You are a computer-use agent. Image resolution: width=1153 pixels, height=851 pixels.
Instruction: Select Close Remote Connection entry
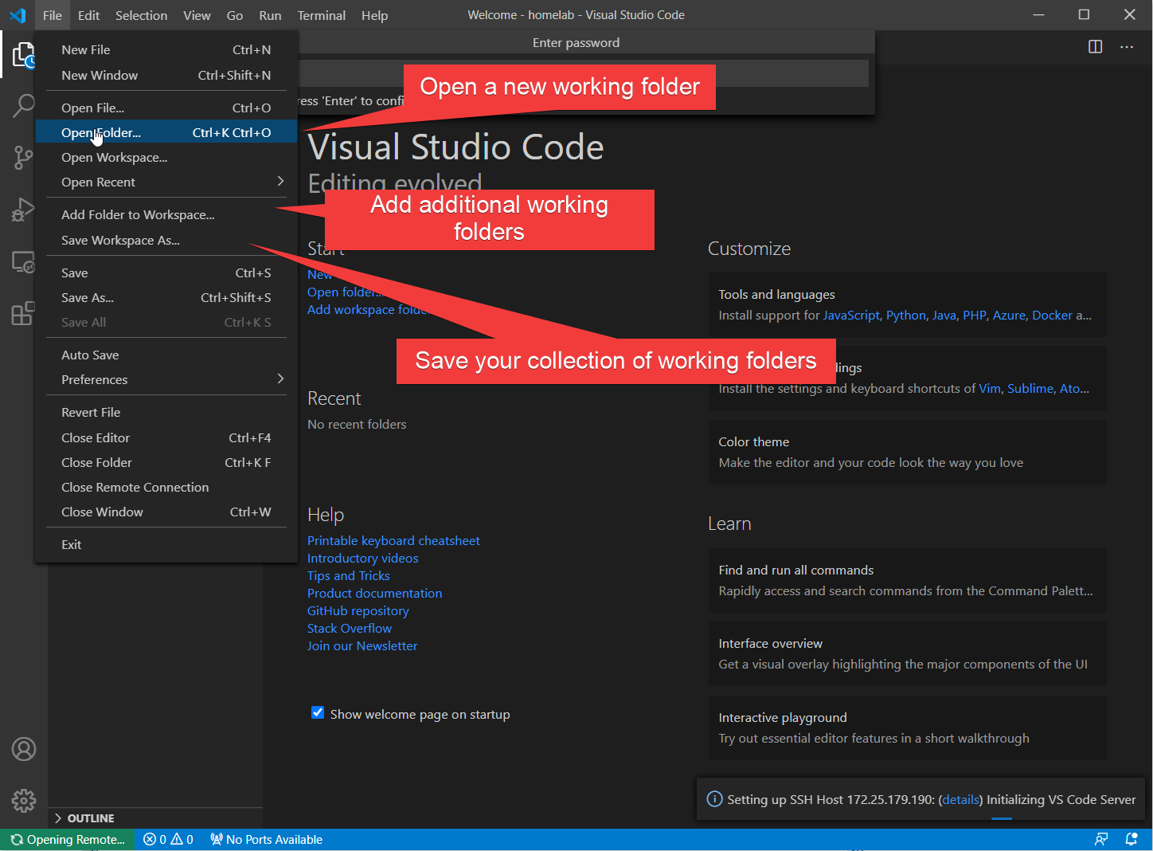pyautogui.click(x=166, y=487)
